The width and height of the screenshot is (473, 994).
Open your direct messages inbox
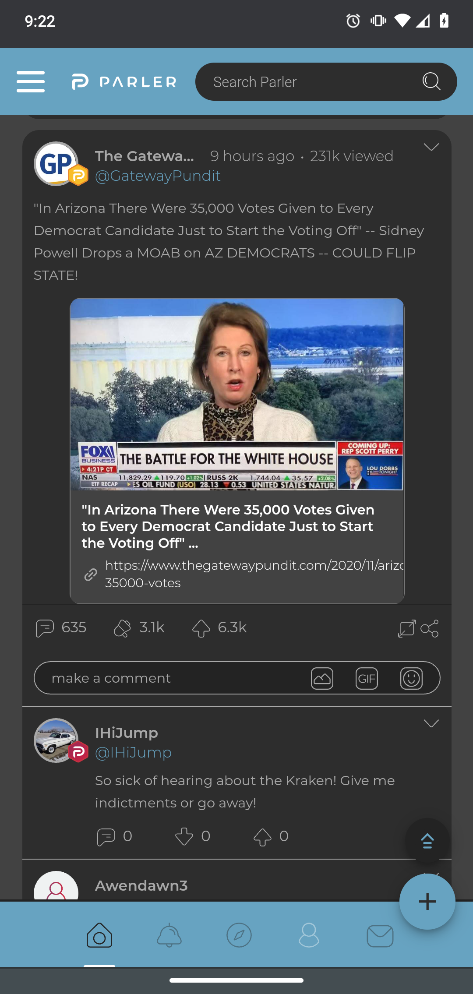click(x=379, y=935)
